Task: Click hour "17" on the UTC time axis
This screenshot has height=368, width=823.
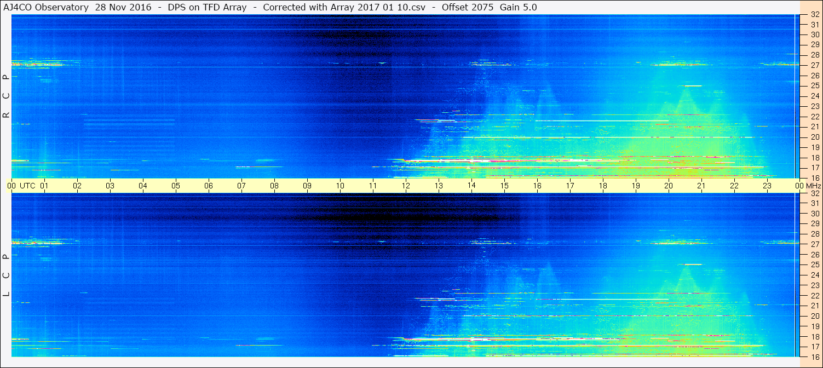Action: pyautogui.click(x=570, y=186)
